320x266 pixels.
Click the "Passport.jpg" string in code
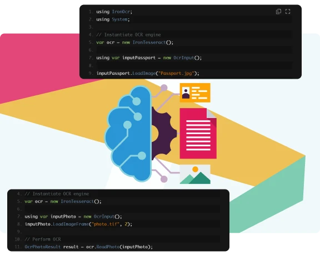tap(176, 73)
